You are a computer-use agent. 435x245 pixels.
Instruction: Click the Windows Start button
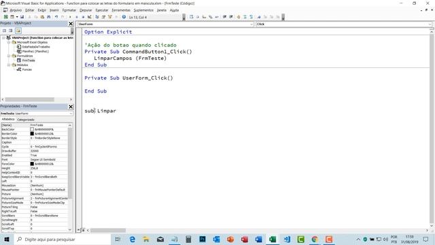point(7,239)
